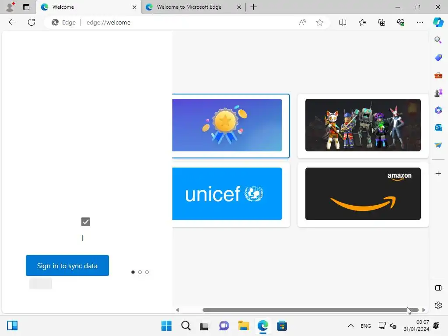Click the rewards medal card
Viewport: 448px width, 336px height.
(x=231, y=126)
